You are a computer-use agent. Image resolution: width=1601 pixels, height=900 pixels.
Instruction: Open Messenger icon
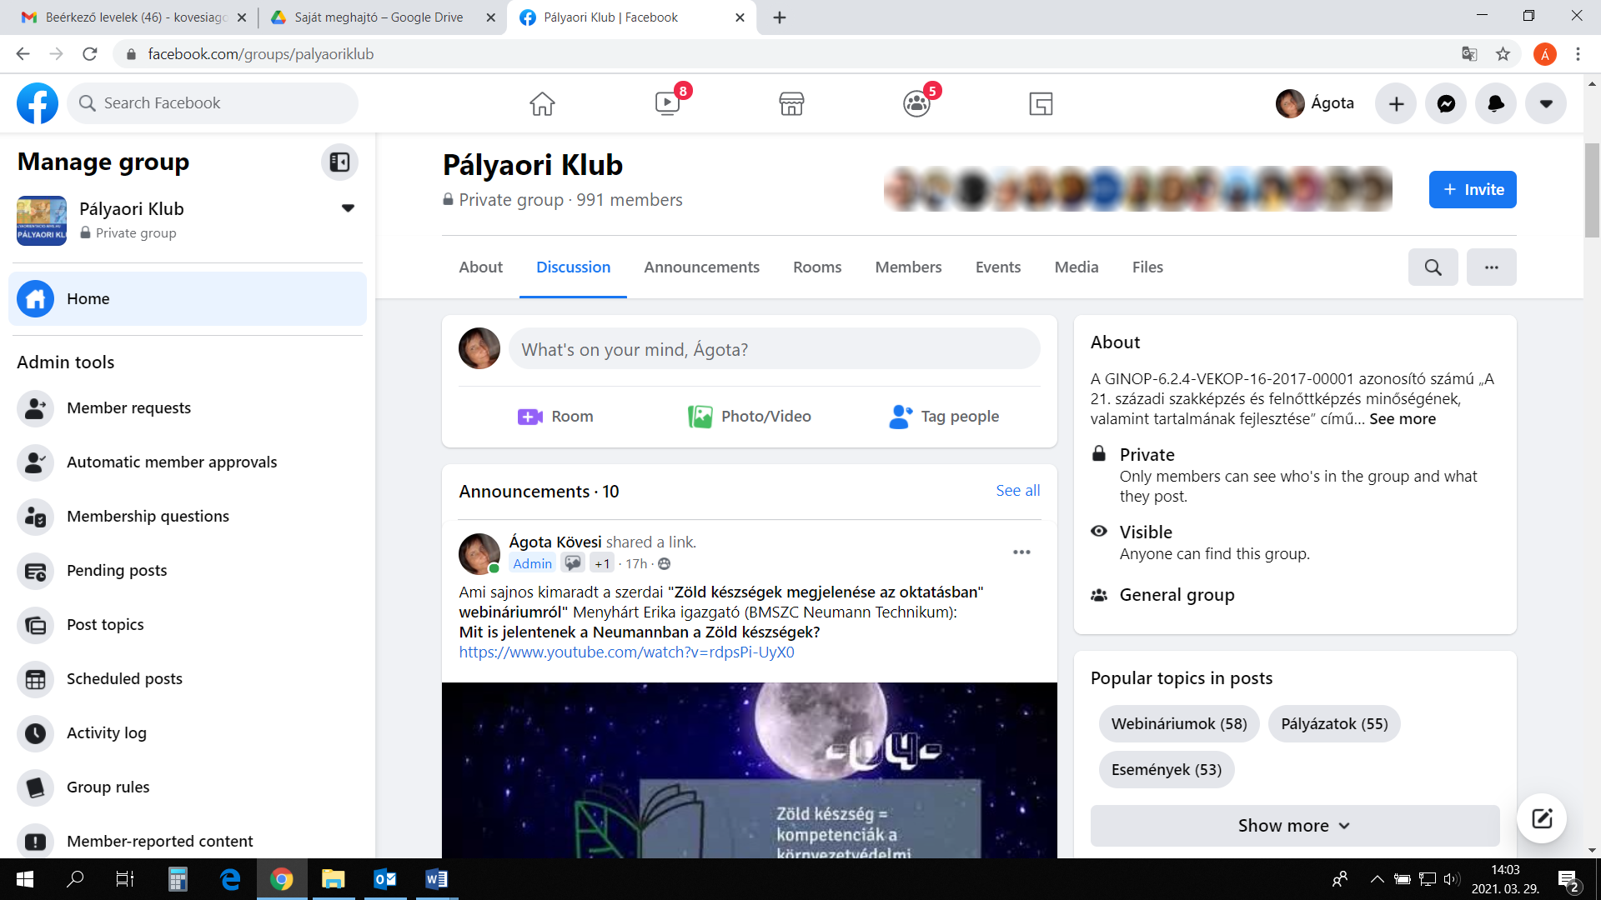click(x=1446, y=103)
